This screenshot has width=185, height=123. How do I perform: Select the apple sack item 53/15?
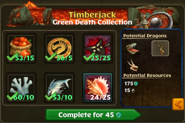pyautogui.click(x=21, y=48)
